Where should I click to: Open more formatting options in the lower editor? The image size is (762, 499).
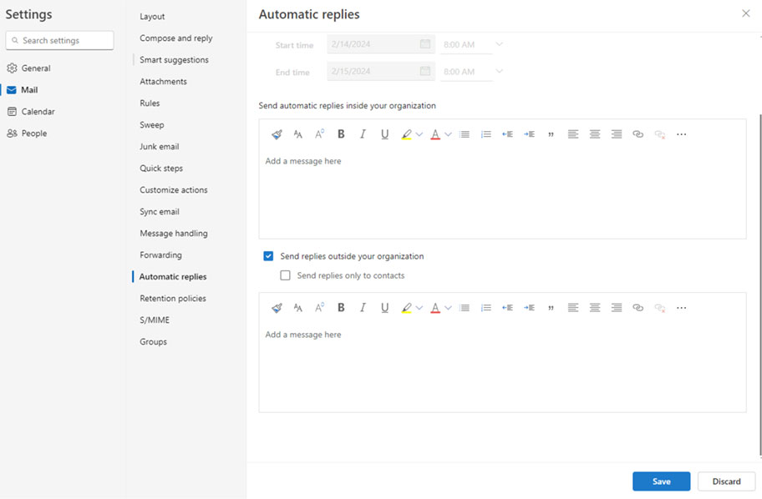click(681, 308)
